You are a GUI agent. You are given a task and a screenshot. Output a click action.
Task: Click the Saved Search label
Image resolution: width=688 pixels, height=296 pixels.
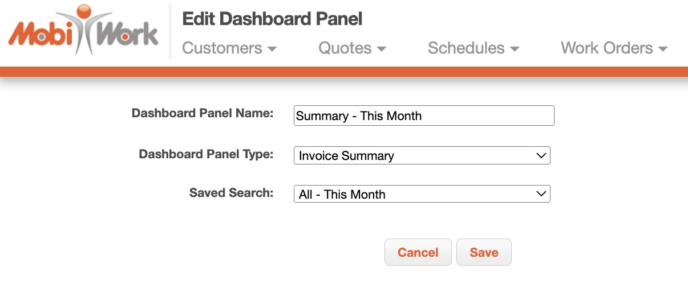[231, 192]
